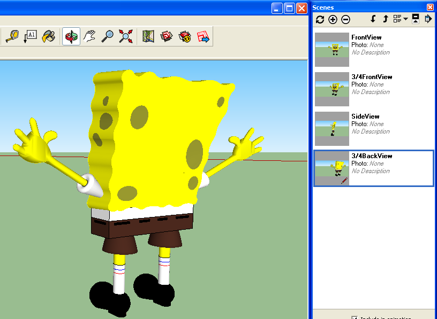Click the FrontView scene name
This screenshot has height=319, width=437.
tap(366, 37)
